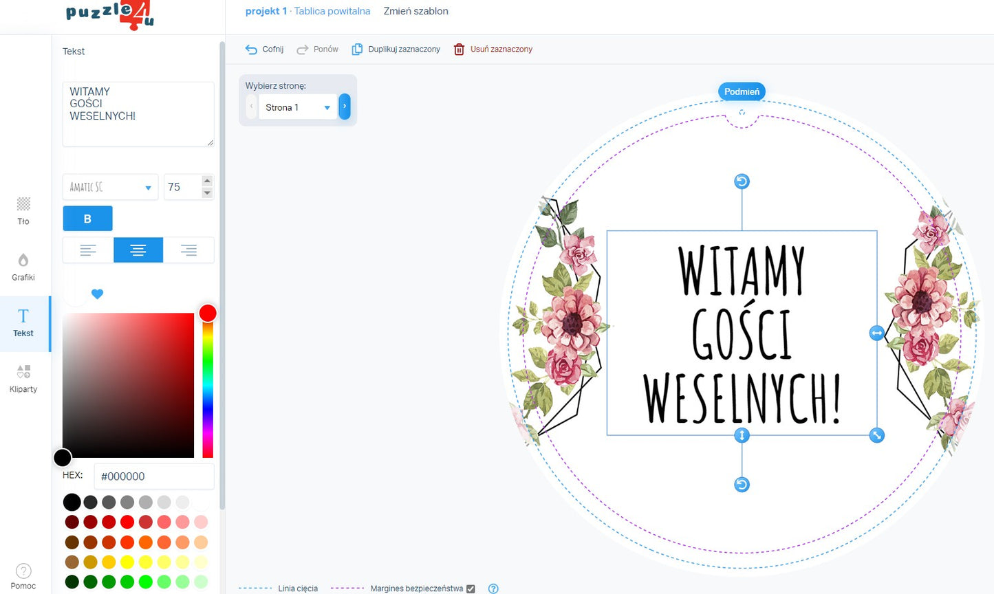The image size is (994, 594).
Task: Click the Ponów redo icon
Action: click(x=302, y=49)
